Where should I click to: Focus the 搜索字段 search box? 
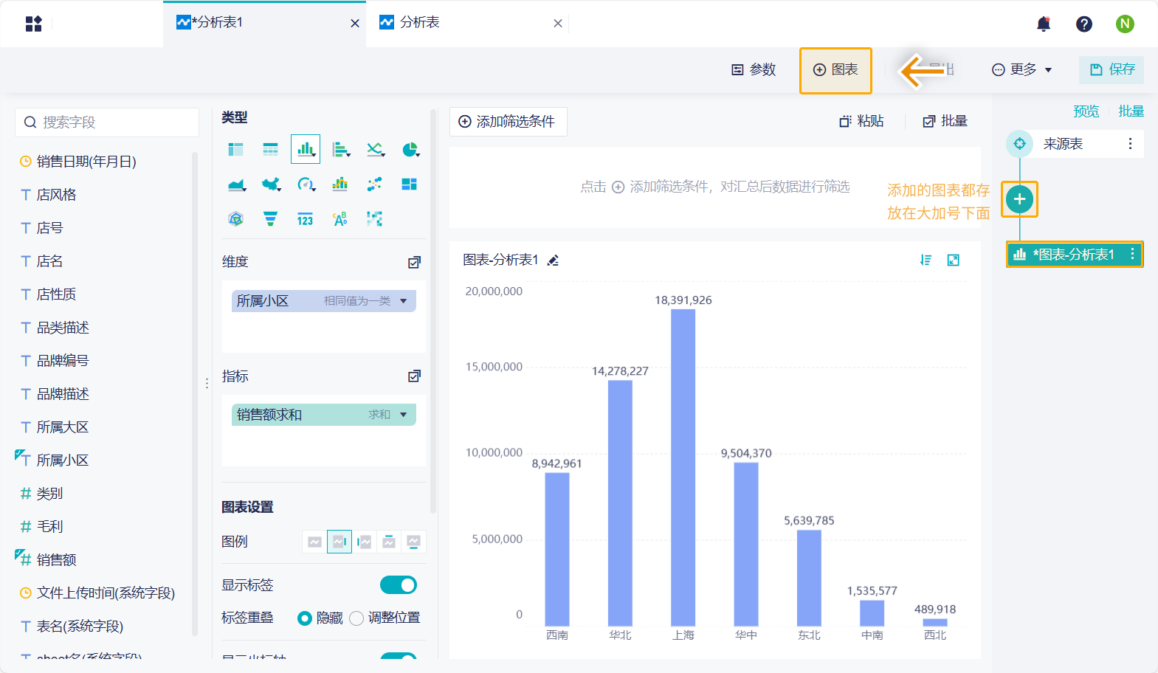pos(107,122)
